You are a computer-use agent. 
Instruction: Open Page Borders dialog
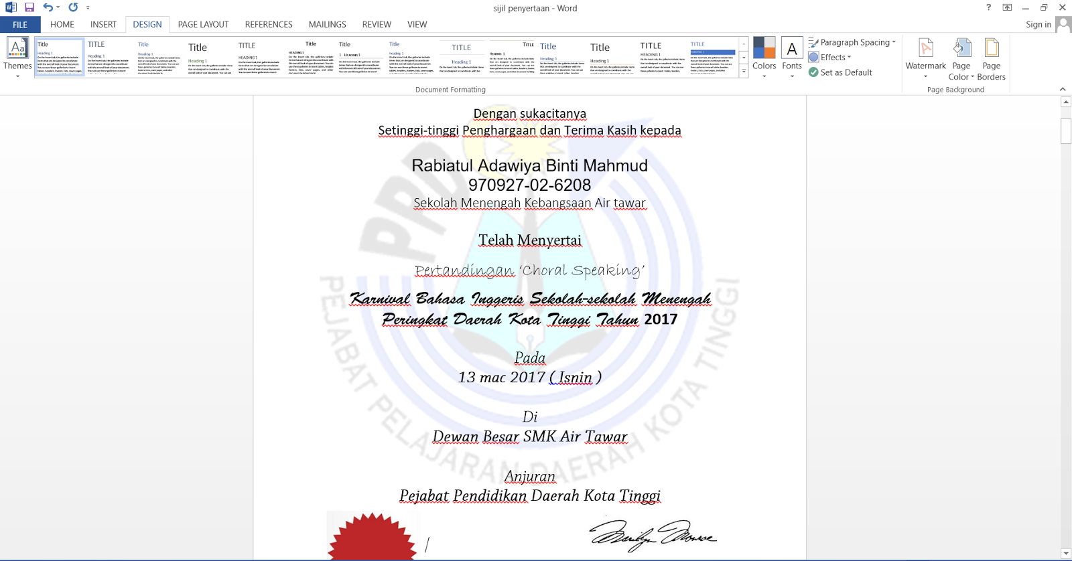991,59
